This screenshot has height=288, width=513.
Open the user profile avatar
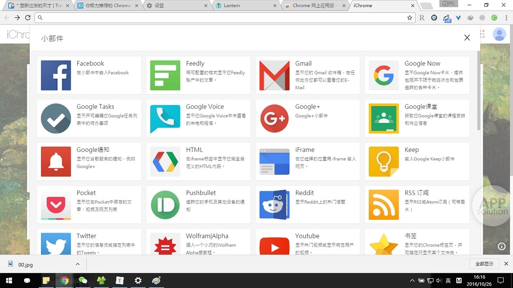pos(499,34)
